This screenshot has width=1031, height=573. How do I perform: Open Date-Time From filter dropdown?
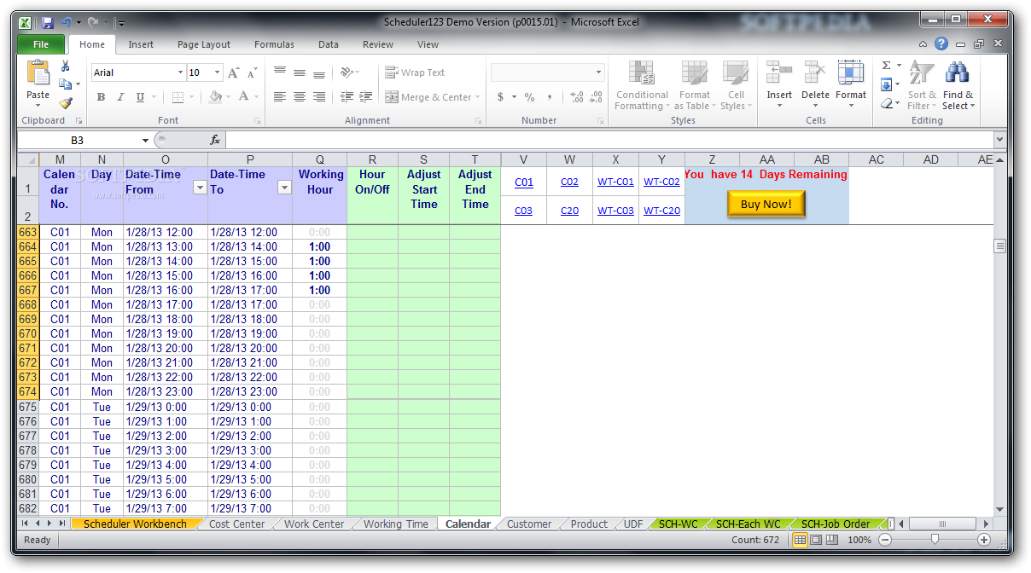pyautogui.click(x=200, y=188)
